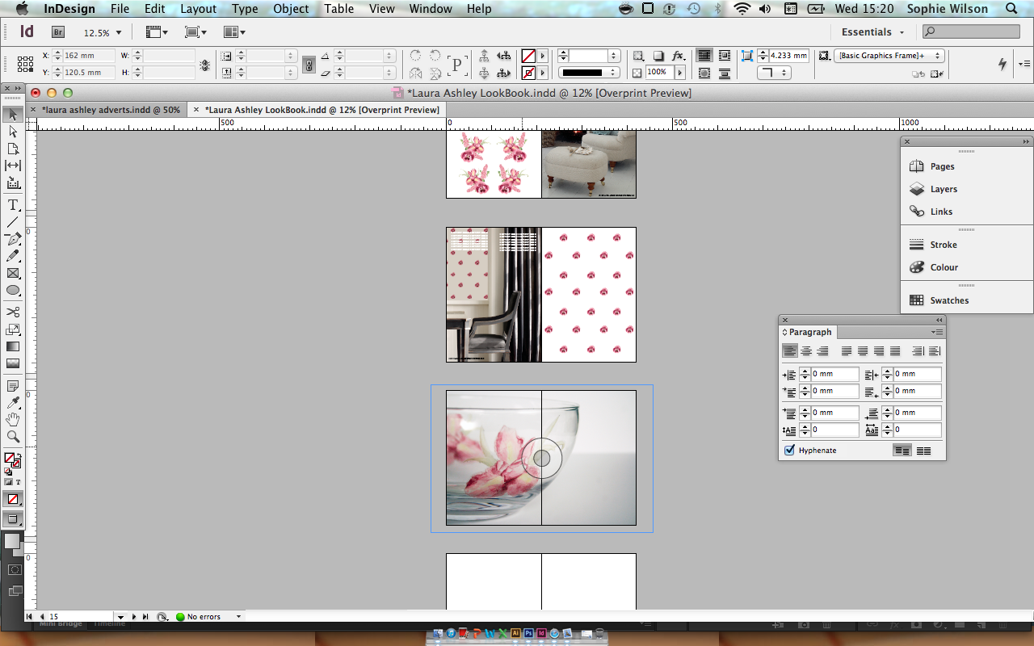Viewport: 1034px width, 646px height.
Task: Click the Quick Apply lightning icon
Action: (x=1002, y=64)
